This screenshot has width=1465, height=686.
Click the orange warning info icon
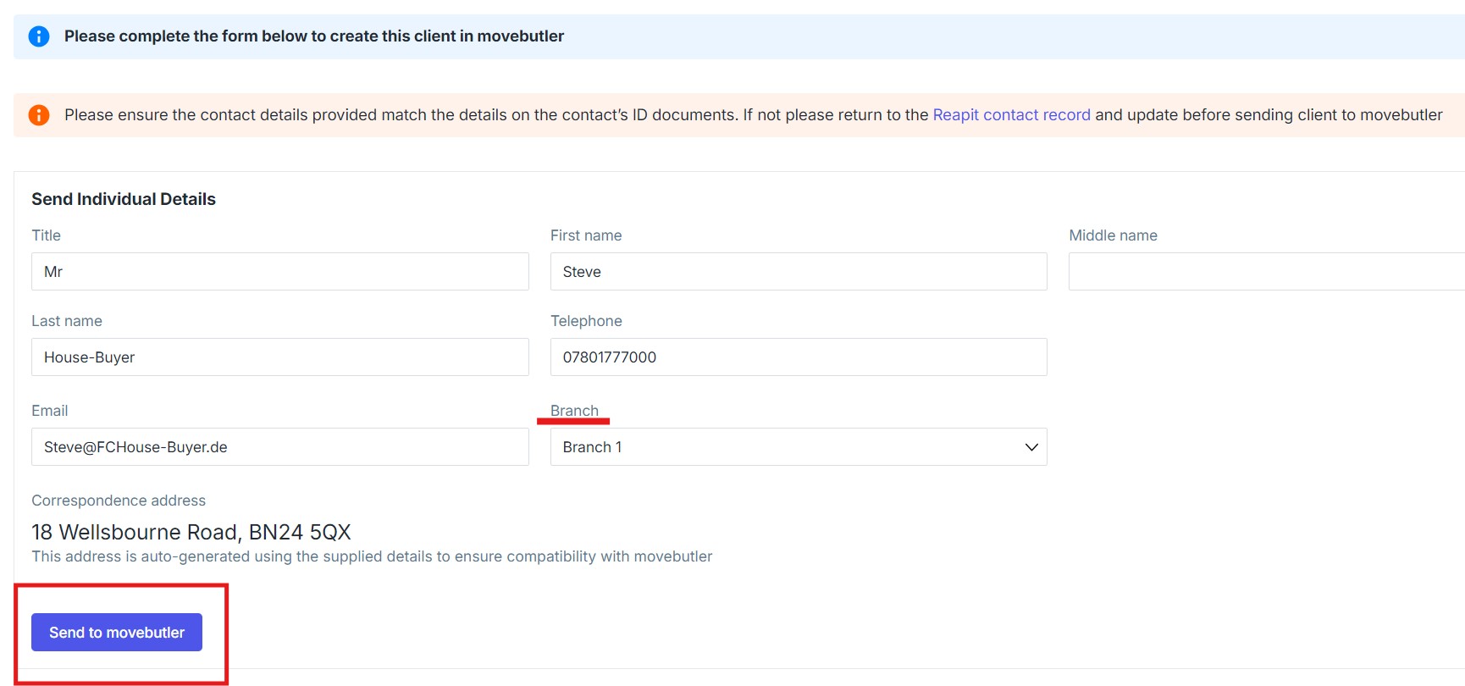[39, 115]
